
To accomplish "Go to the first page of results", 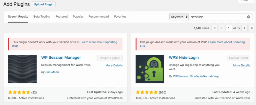I will click(x=214, y=28).
